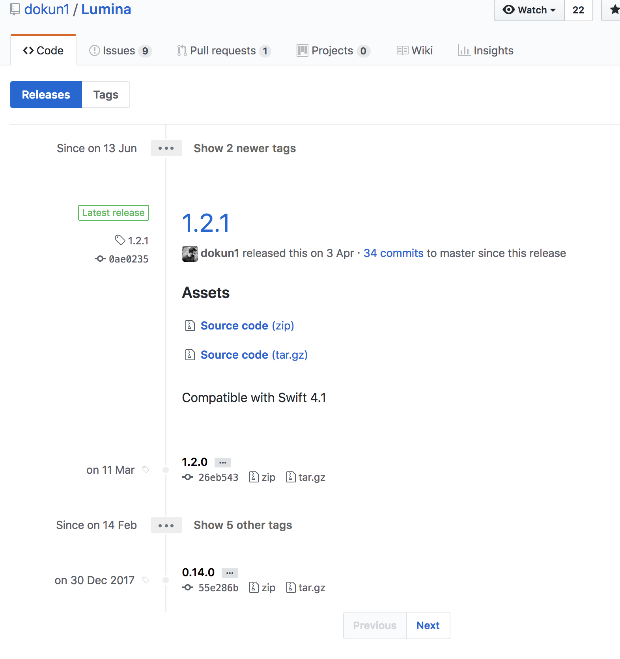Open the Issues tab
The height and width of the screenshot is (659, 620).
[x=120, y=51]
